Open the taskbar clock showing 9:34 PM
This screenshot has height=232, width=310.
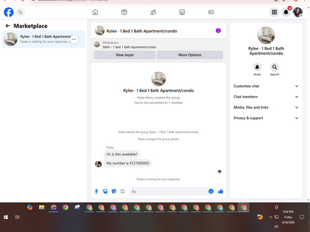pos(288,217)
